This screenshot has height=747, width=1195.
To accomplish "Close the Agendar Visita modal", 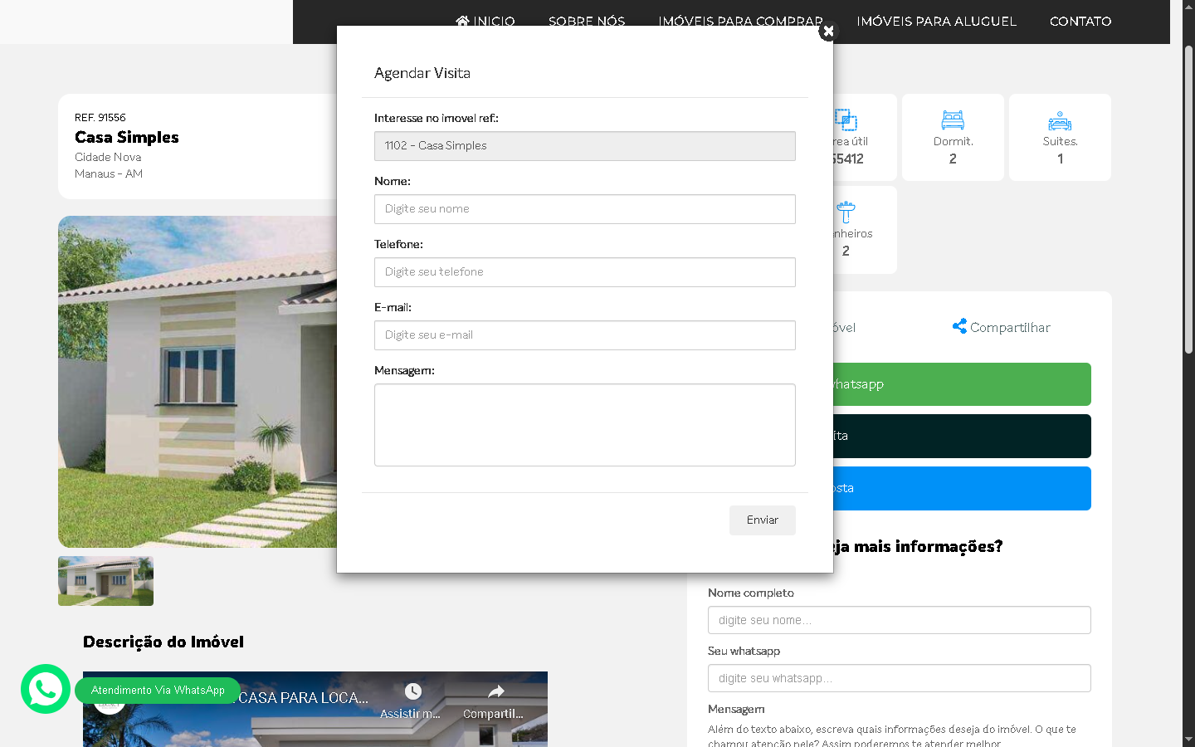I will pyautogui.click(x=827, y=32).
